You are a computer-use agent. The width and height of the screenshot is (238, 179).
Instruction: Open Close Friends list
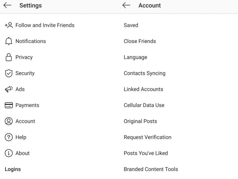tap(140, 41)
